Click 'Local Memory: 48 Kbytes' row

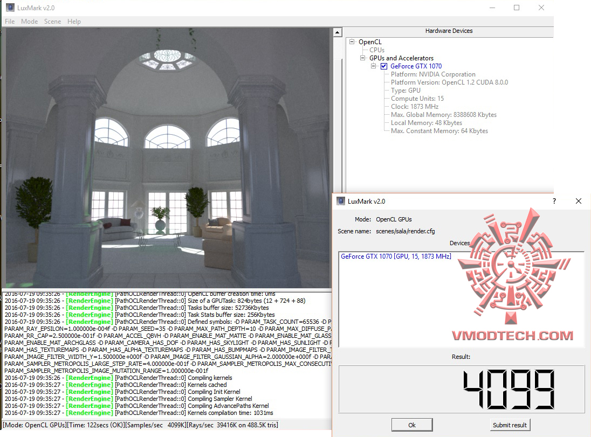pyautogui.click(x=427, y=123)
